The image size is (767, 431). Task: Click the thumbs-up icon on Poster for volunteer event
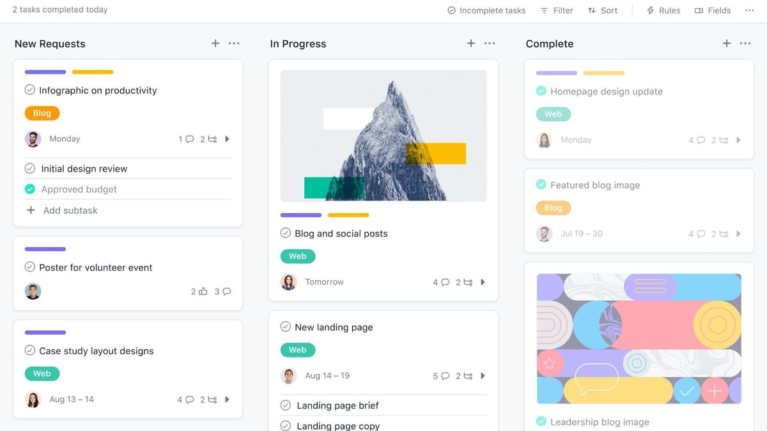[202, 291]
